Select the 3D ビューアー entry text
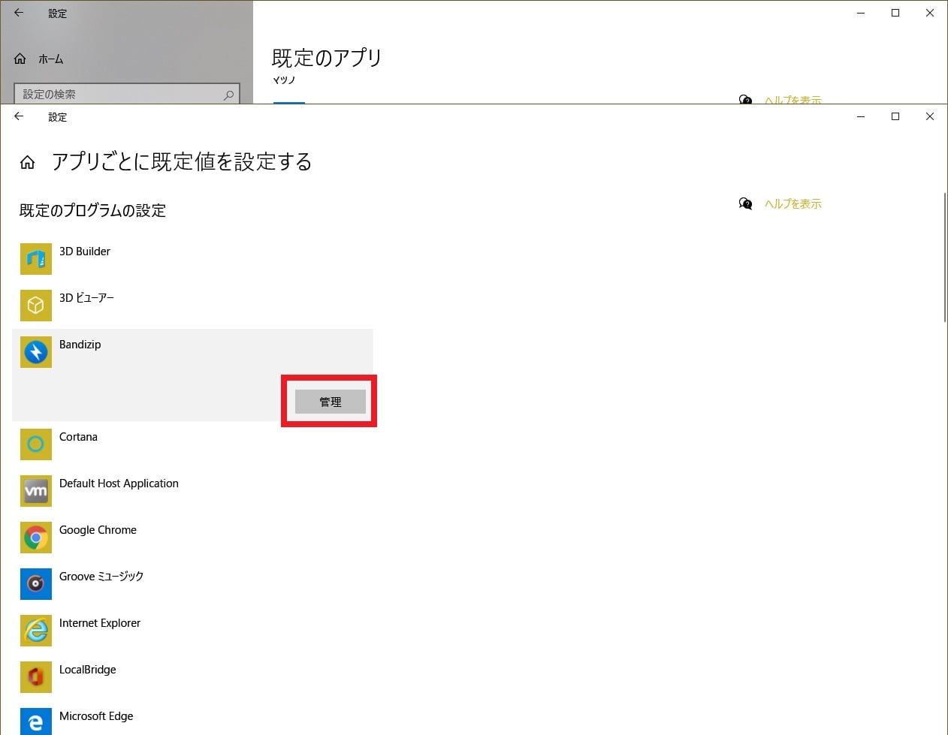 pos(87,298)
